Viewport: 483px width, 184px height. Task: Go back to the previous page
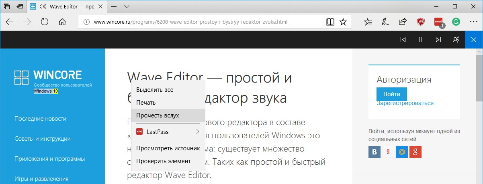pos(10,22)
